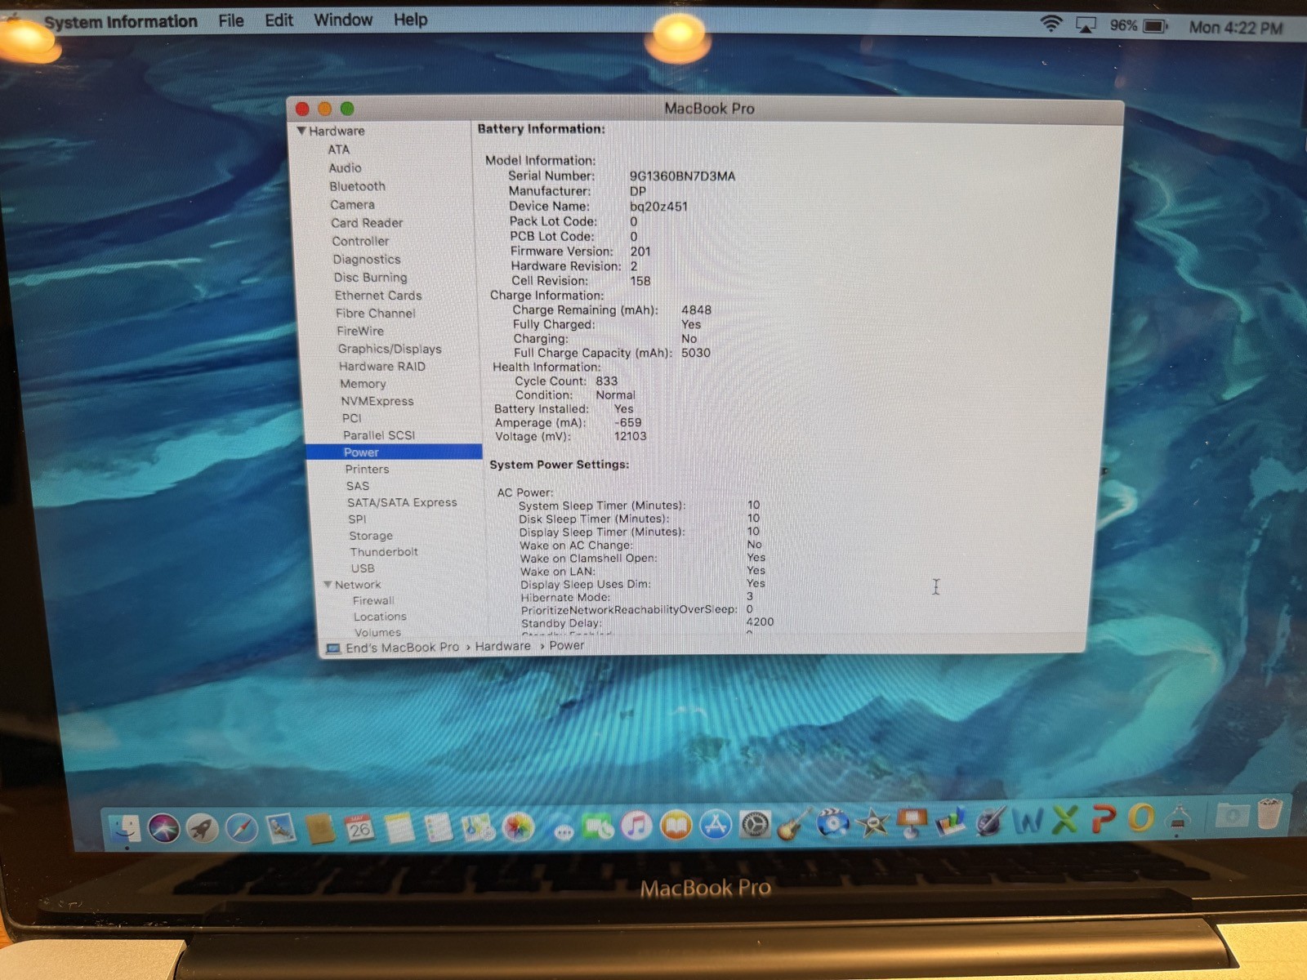Screen dimensions: 1307x980
Task: Open iBooks orange book icon in Dock
Action: [x=676, y=826]
